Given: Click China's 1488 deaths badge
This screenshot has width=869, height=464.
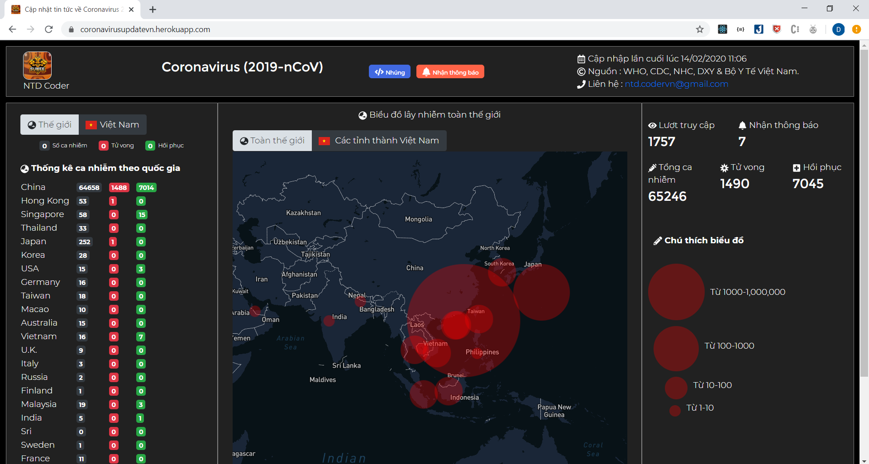Looking at the screenshot, I should click(x=119, y=188).
